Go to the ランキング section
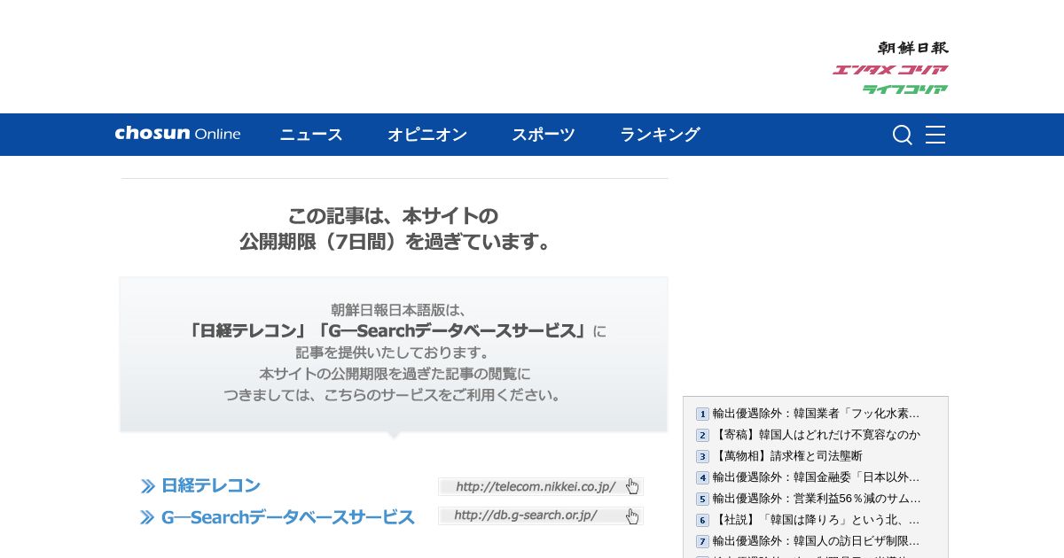1064x558 pixels. tap(660, 135)
